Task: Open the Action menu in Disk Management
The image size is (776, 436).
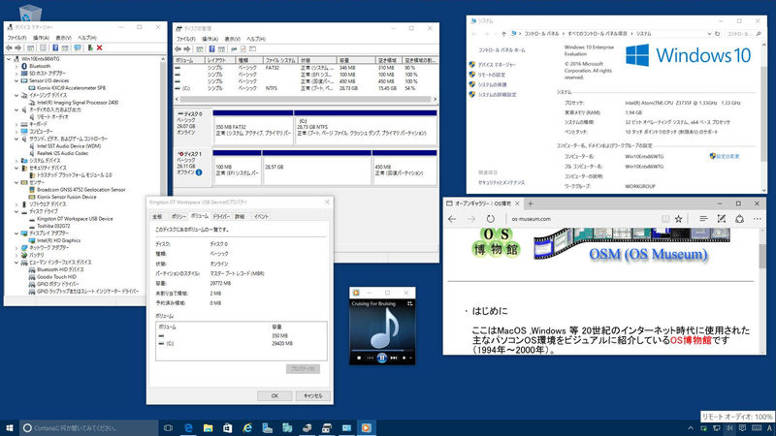Action: 210,39
